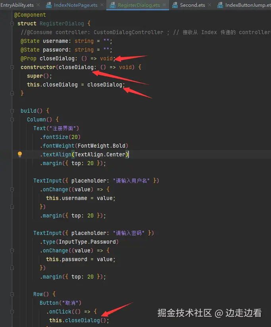Click the ETS file icon on IndexNotePage.ets tab
271x327 pixels.
coord(49,5)
